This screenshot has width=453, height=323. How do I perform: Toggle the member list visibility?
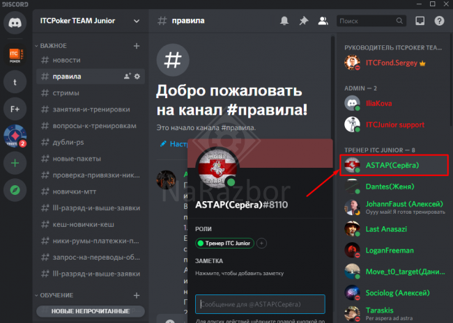pyautogui.click(x=323, y=21)
